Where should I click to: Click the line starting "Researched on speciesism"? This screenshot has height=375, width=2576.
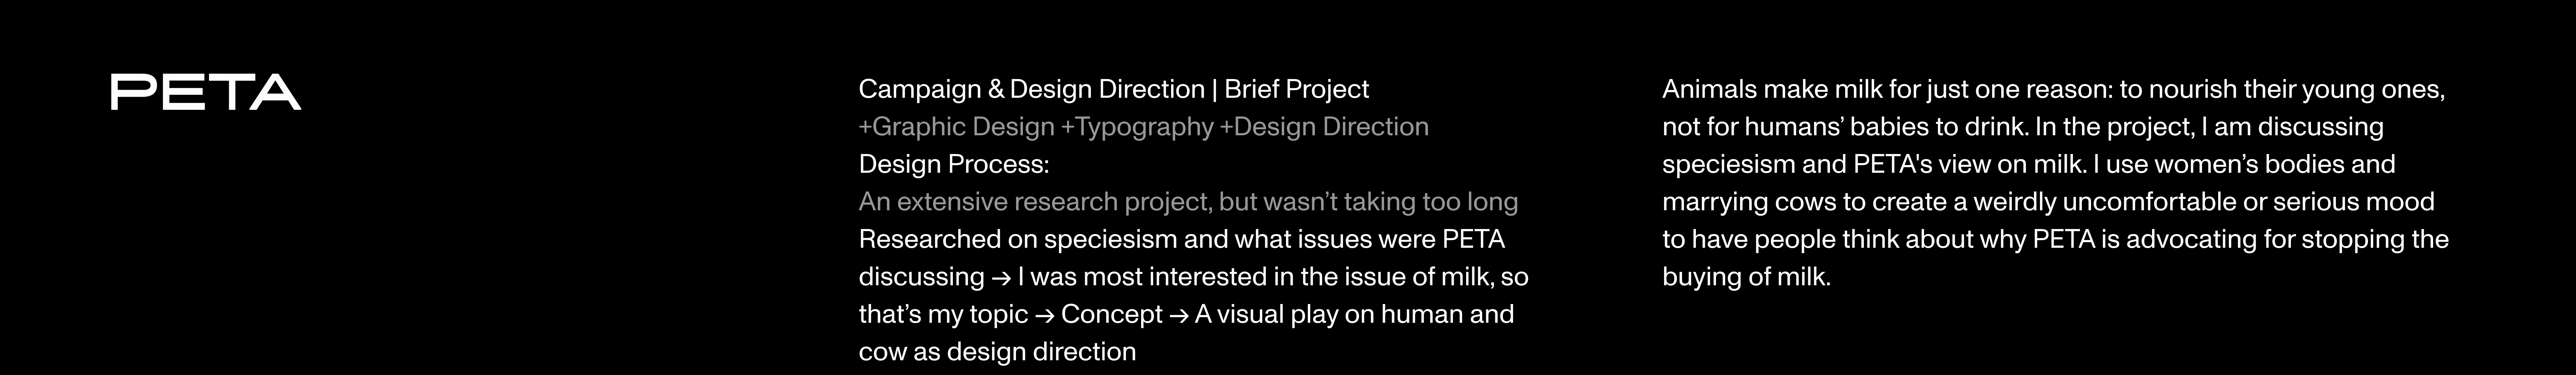pos(1181,239)
